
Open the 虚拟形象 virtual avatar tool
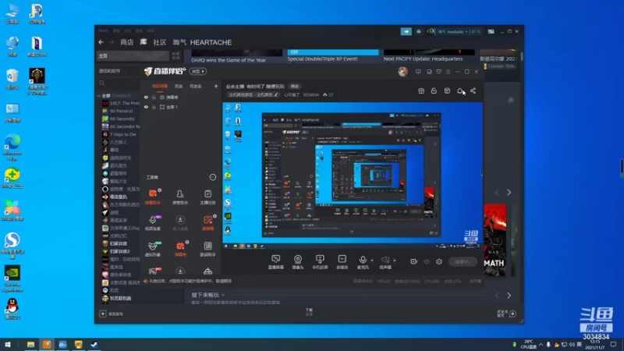click(153, 249)
